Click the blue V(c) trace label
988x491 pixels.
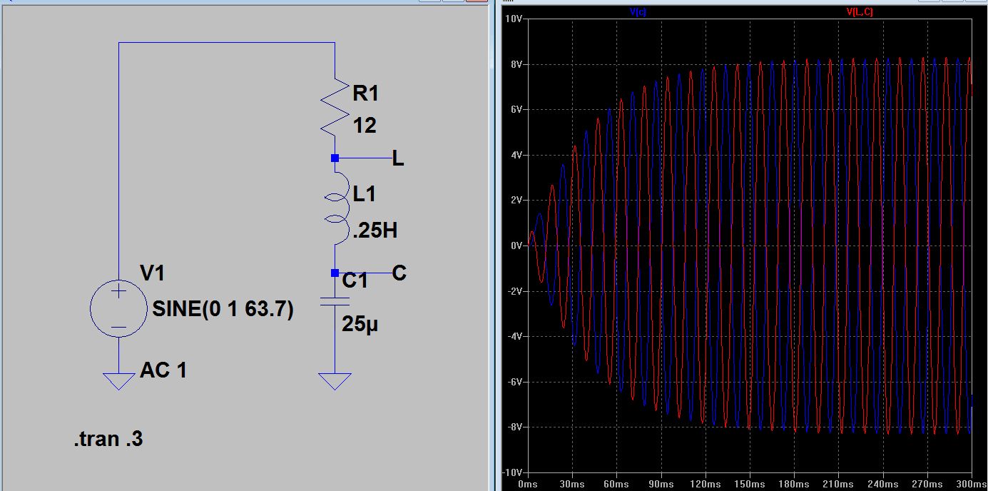[638, 12]
